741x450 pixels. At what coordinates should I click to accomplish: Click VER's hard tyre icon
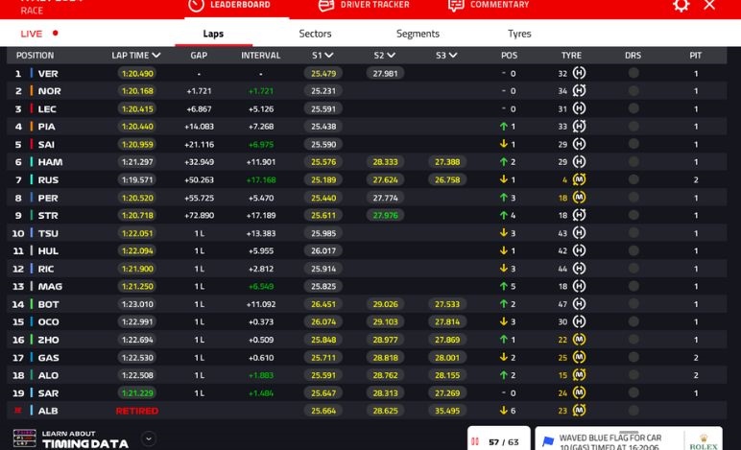(579, 73)
